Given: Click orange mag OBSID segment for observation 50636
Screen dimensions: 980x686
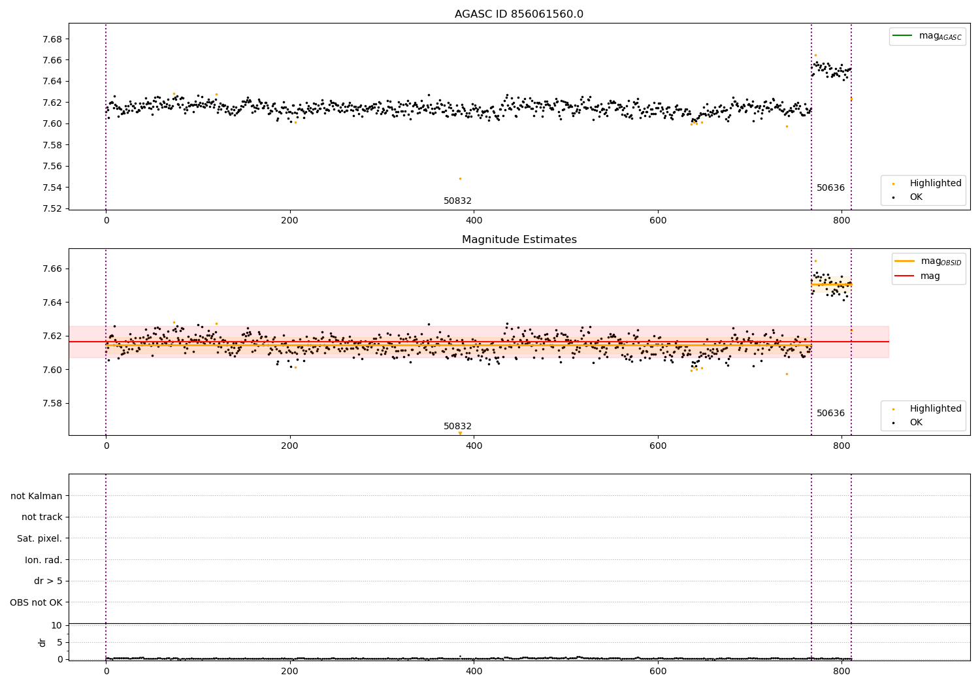Looking at the screenshot, I should pyautogui.click(x=832, y=284).
